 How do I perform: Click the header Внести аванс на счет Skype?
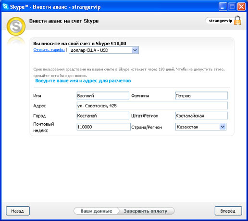(64, 21)
